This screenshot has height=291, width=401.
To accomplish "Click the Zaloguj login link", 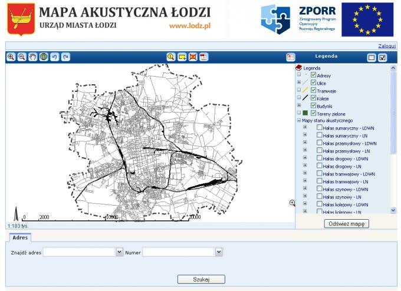I will point(387,45).
